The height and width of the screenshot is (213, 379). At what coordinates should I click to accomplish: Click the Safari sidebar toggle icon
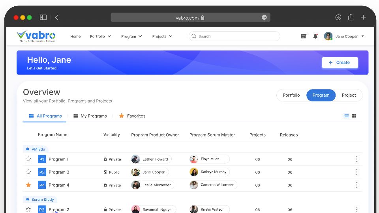[x=43, y=17]
